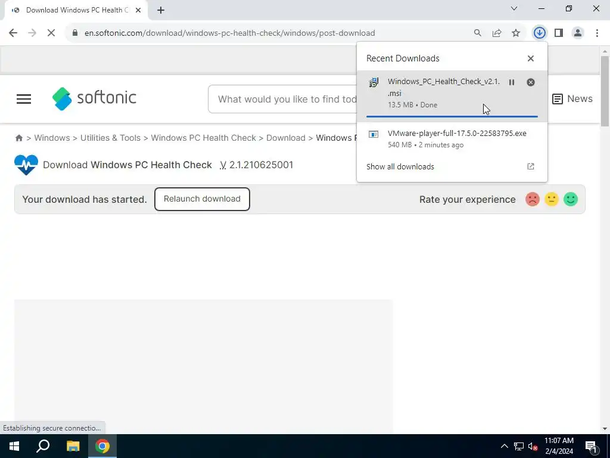The height and width of the screenshot is (458, 610).
Task: Open the News section
Action: point(572,99)
